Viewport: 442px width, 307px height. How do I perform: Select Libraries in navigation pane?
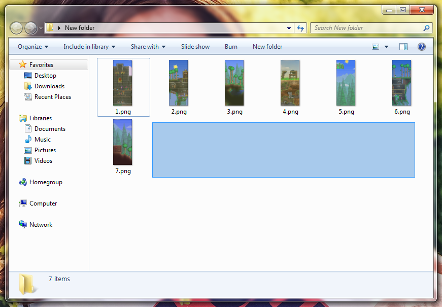[40, 118]
